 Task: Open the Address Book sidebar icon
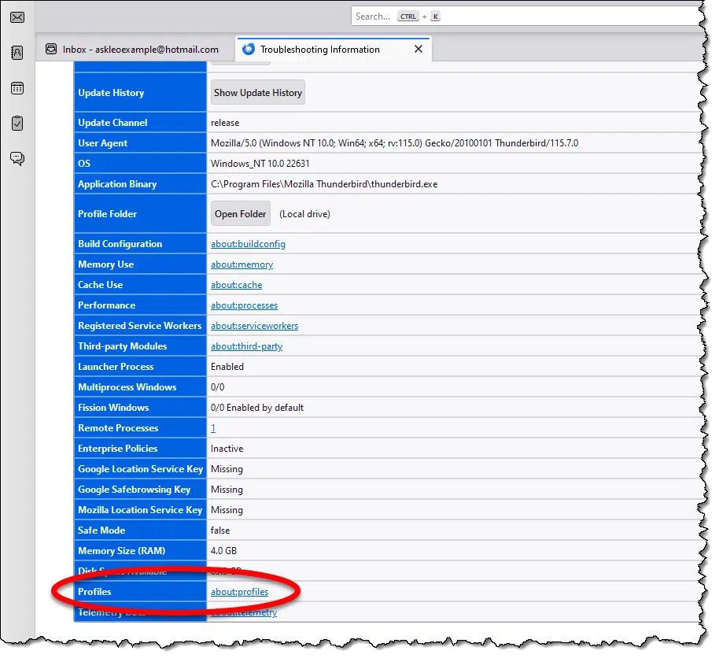17,53
